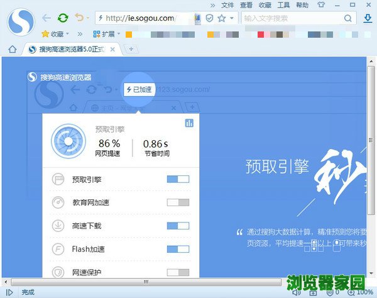
Task: Open the 工具 menu
Action: point(283,5)
